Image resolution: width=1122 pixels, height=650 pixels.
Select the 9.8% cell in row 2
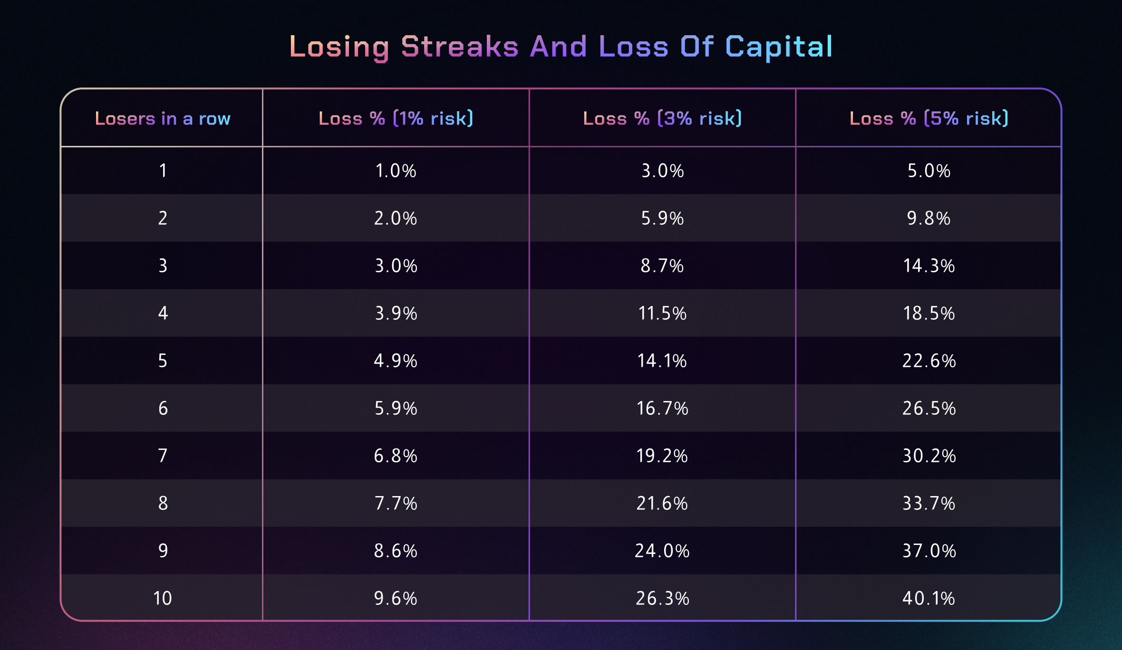(x=929, y=218)
